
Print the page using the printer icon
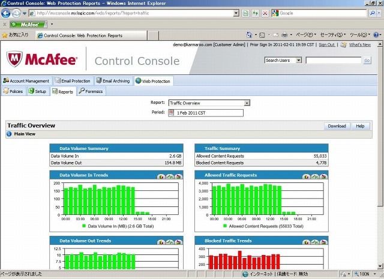click(x=284, y=35)
